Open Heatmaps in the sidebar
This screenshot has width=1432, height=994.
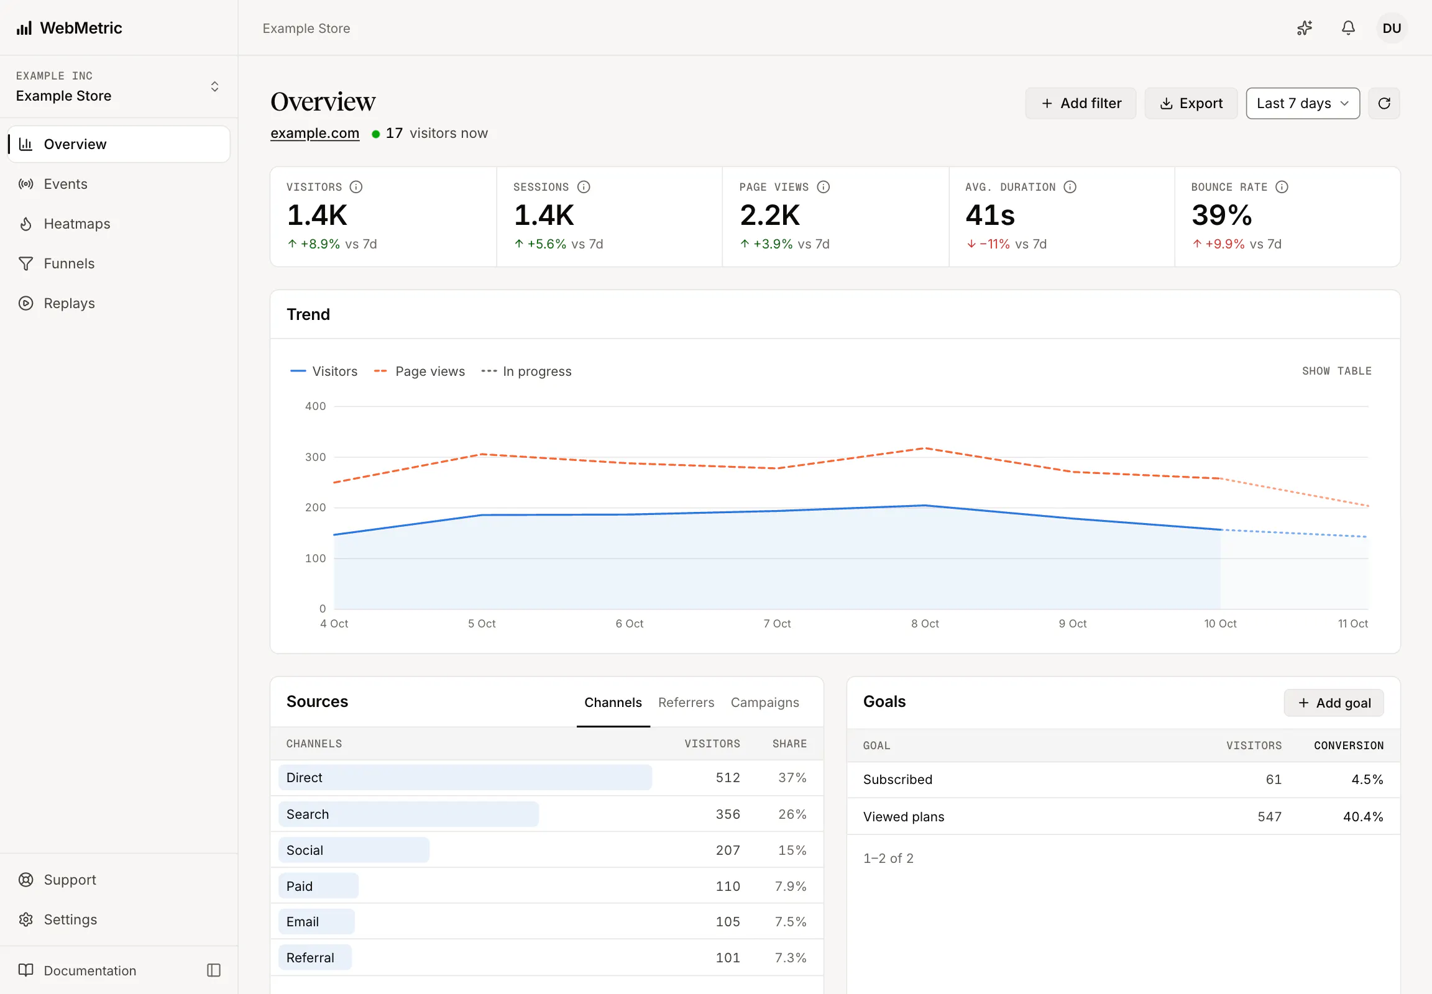[x=119, y=224]
